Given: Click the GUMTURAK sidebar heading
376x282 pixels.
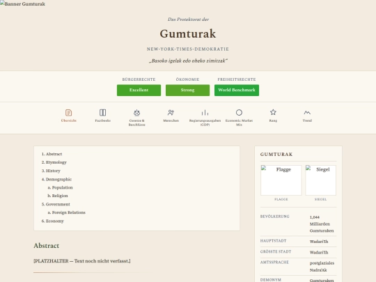Looking at the screenshot, I should (276, 155).
